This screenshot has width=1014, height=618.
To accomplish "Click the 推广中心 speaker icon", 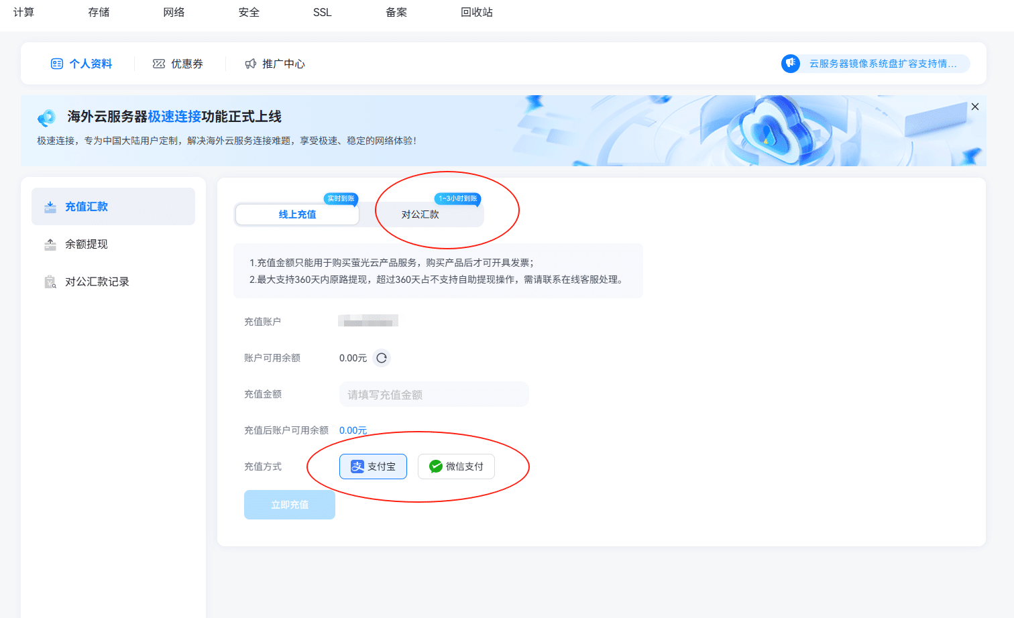I will (250, 64).
